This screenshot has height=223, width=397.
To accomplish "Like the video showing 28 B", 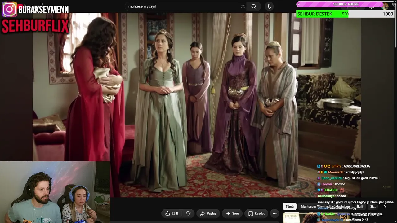I will click(x=172, y=213).
